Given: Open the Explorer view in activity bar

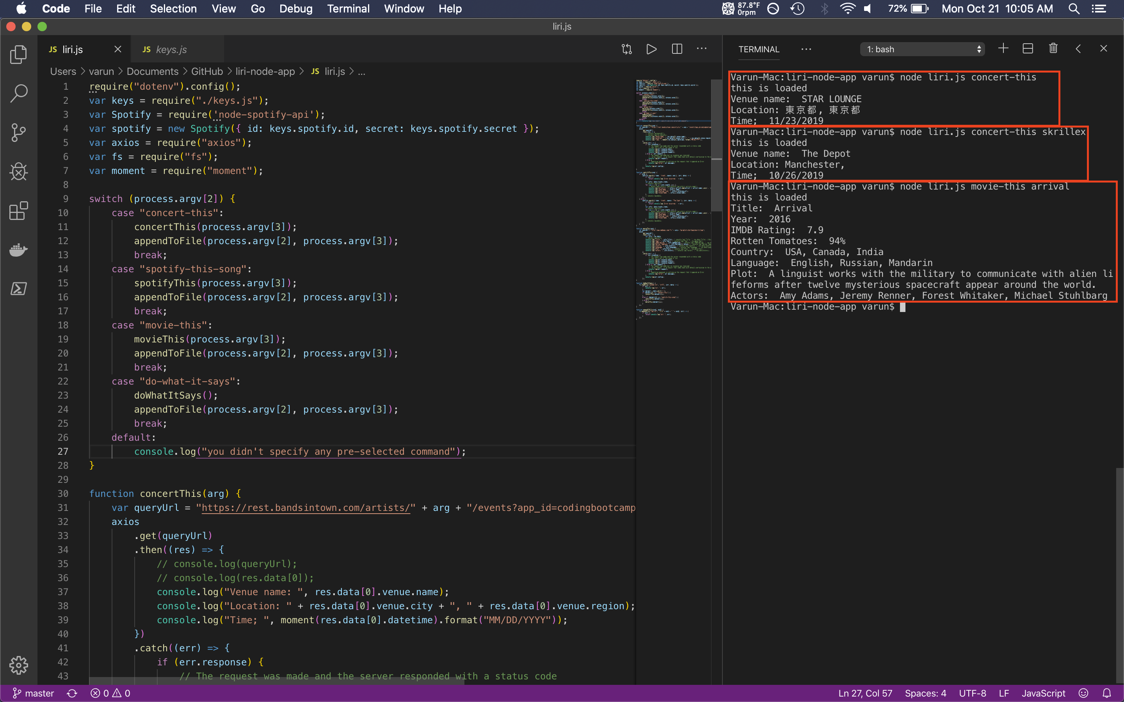Looking at the screenshot, I should (x=19, y=55).
